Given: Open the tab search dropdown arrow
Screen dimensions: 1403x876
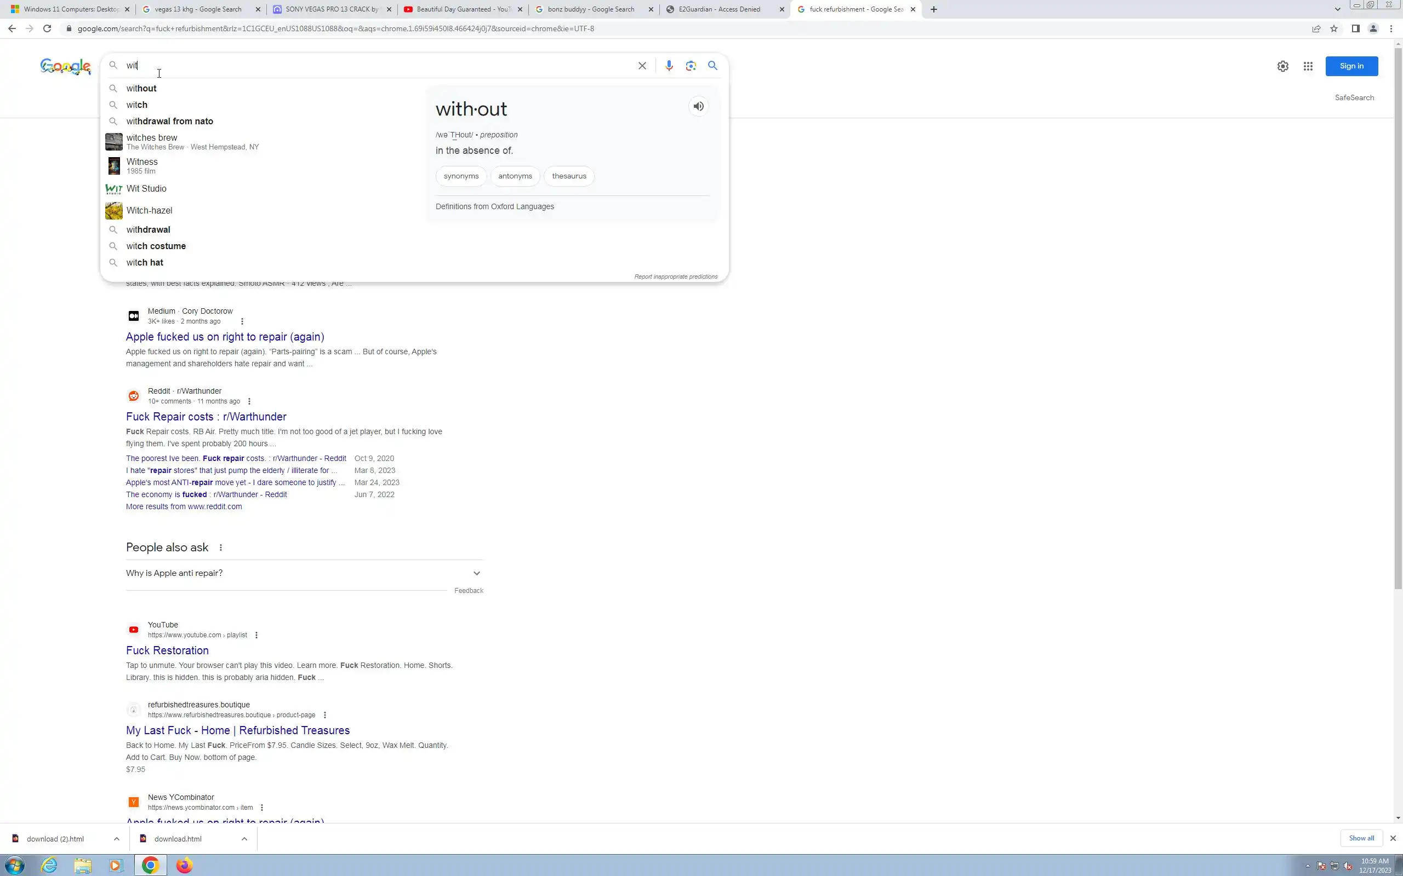Looking at the screenshot, I should click(x=1337, y=9).
